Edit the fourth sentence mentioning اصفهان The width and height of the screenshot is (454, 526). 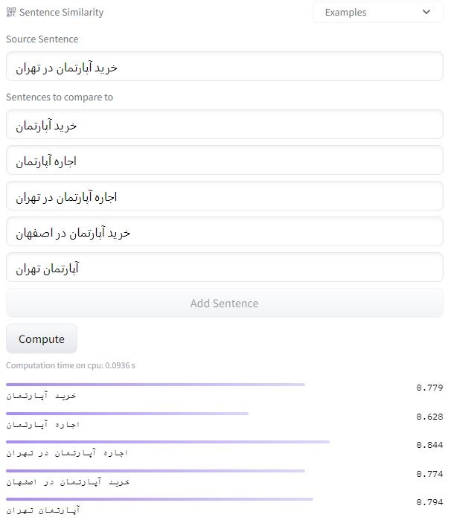coord(225,231)
